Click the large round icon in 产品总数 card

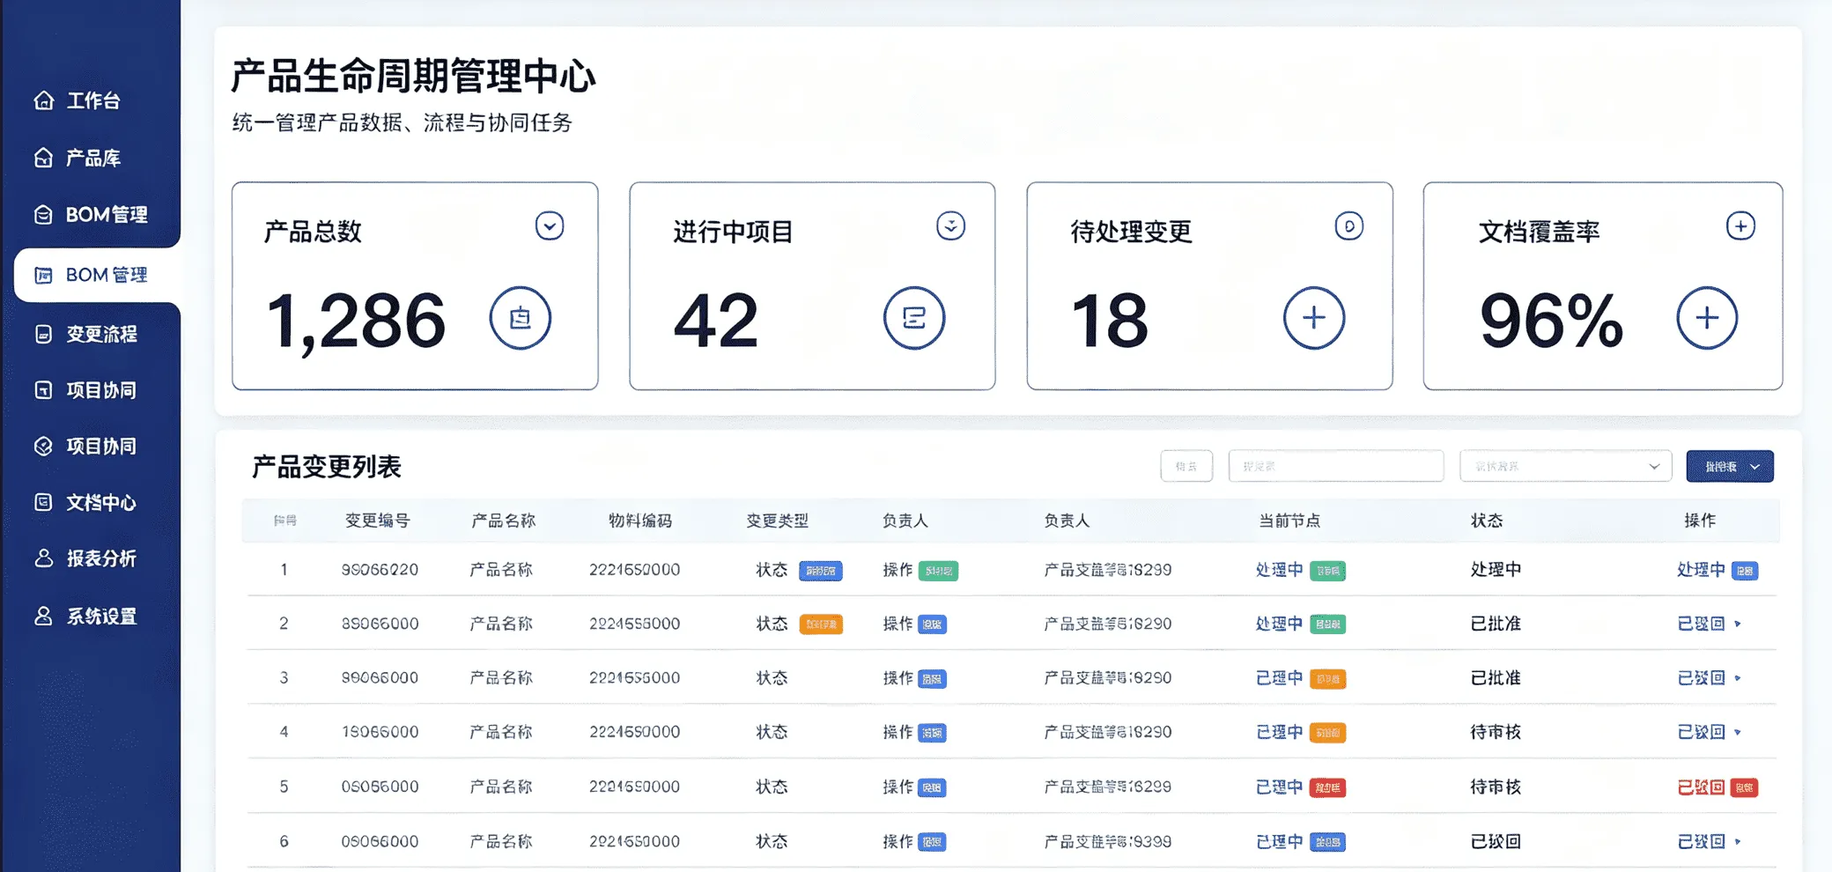pos(521,318)
